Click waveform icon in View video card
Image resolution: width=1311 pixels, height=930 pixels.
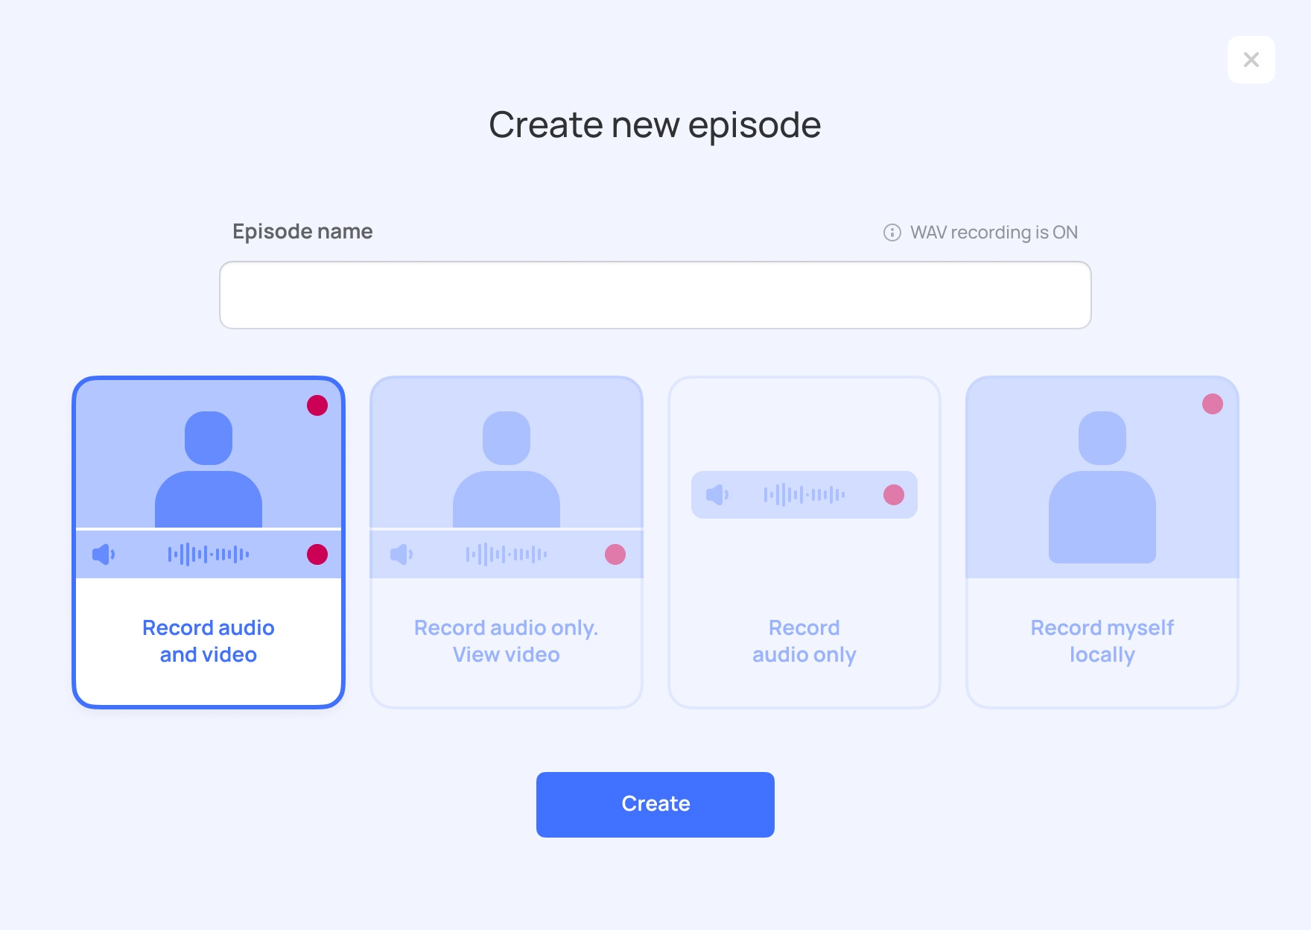tap(507, 554)
